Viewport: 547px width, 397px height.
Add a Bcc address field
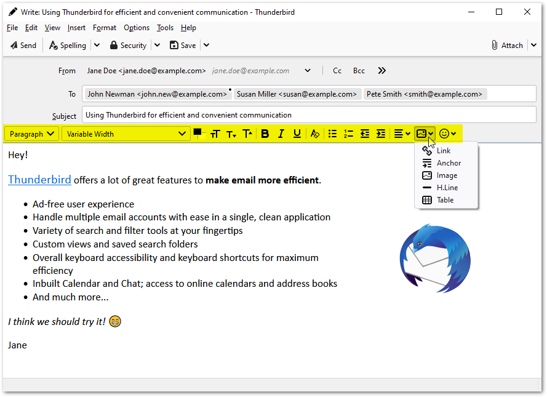click(359, 71)
